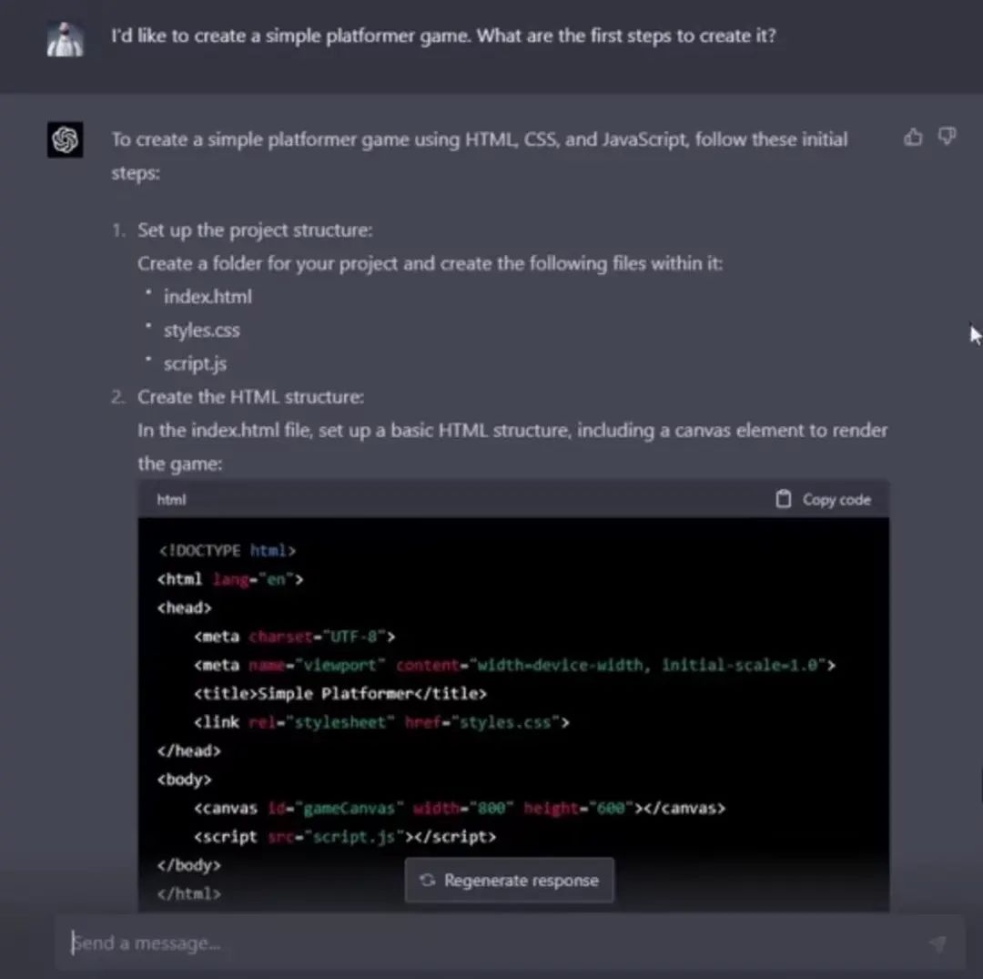Click the gameCanvas canvas code line

459,808
